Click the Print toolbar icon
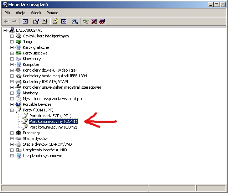The height and width of the screenshot is (193, 228). click(x=45, y=21)
